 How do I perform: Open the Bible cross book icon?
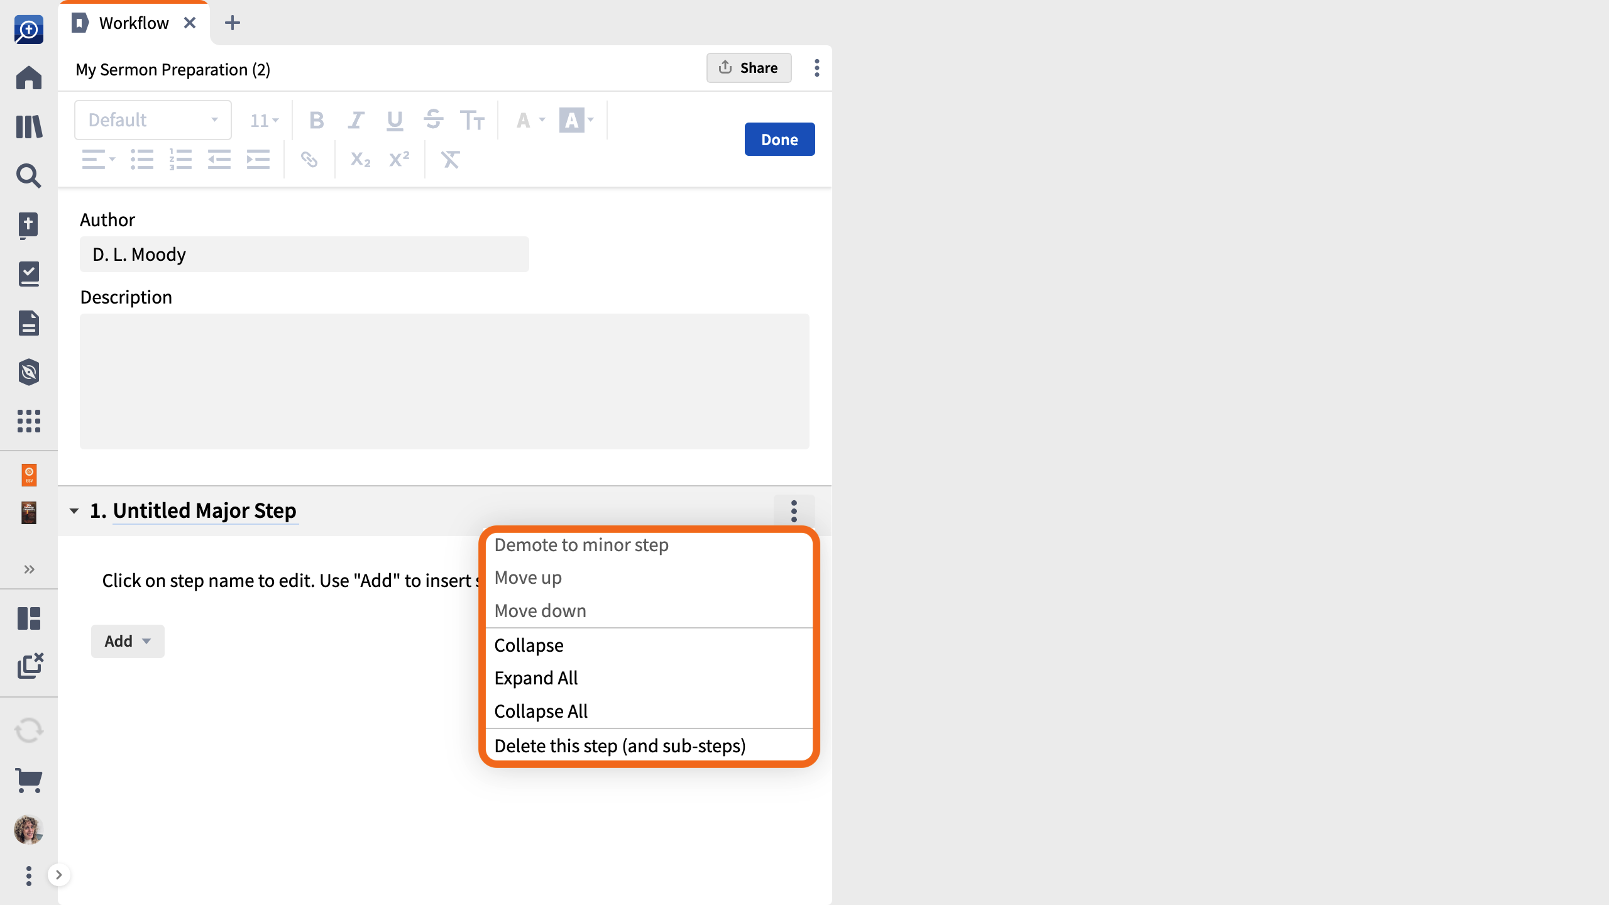pos(29,225)
